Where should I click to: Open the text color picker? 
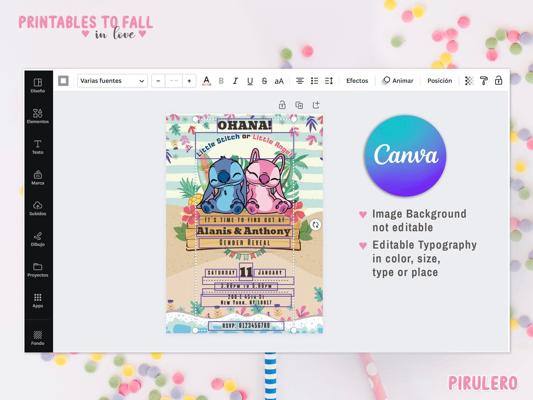click(206, 80)
